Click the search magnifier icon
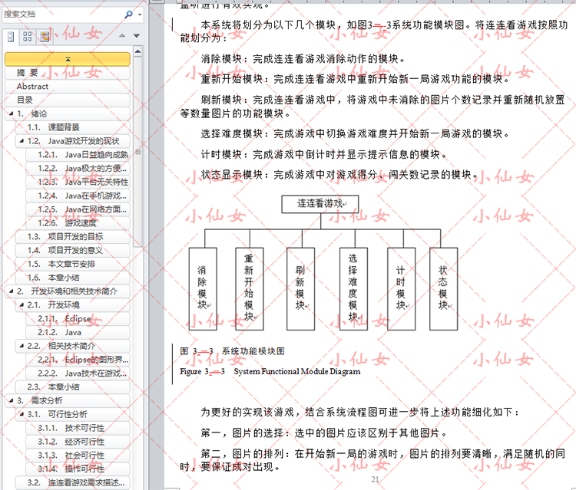Viewport: 576px width, 490px height. pyautogui.click(x=128, y=15)
